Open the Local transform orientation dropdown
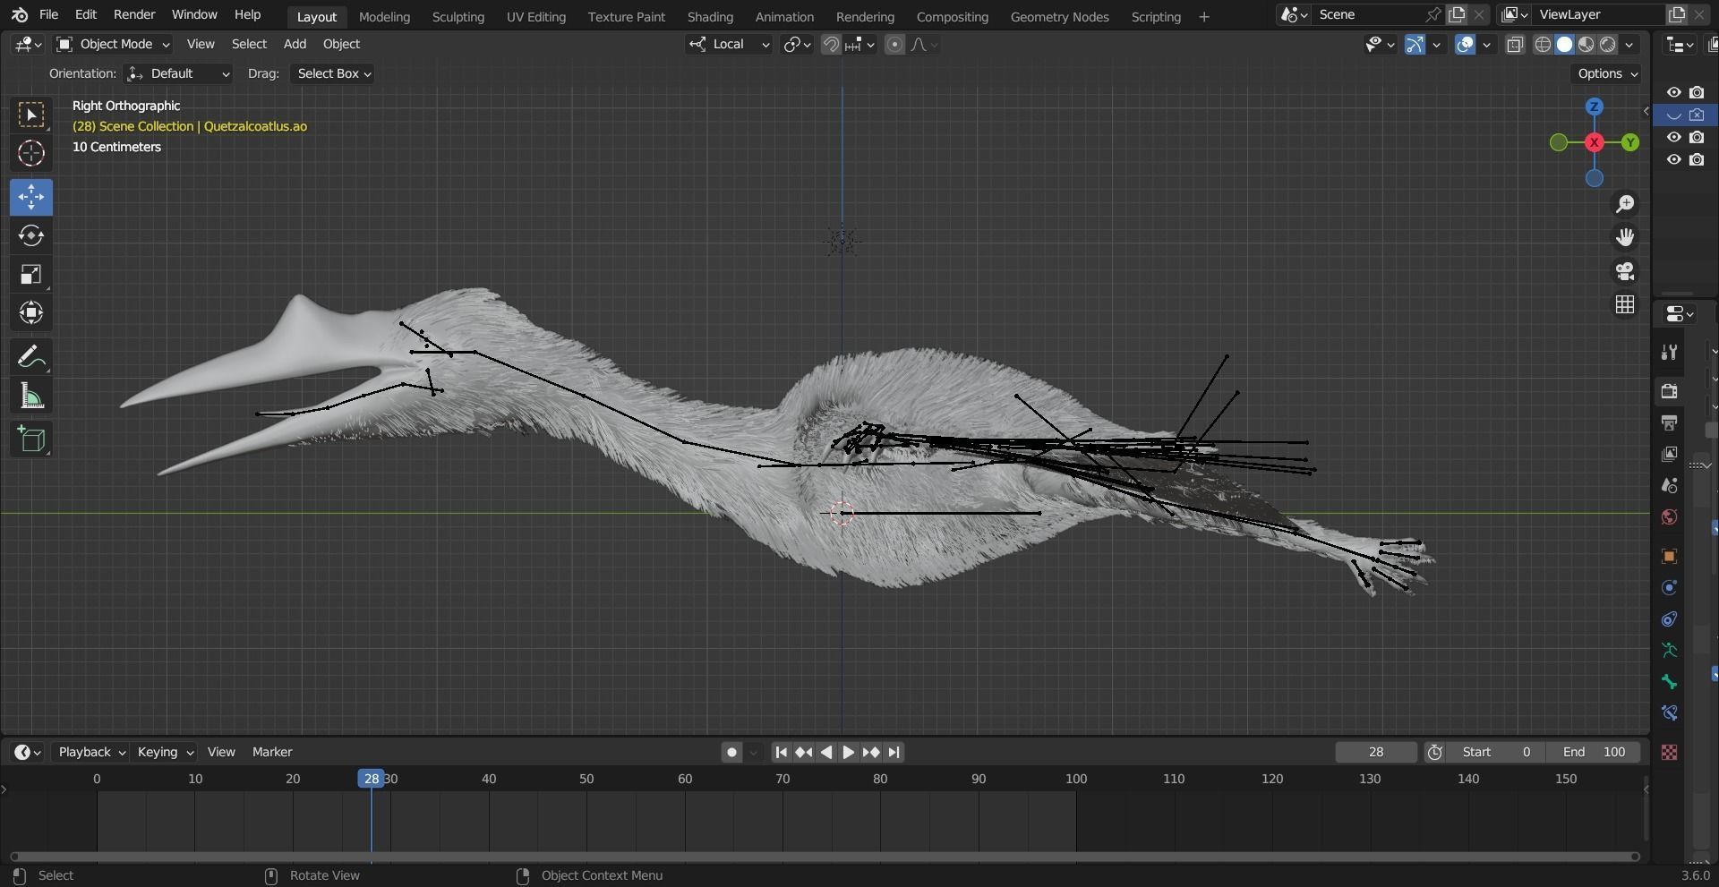Screen dimensions: 1719x887 tap(729, 44)
